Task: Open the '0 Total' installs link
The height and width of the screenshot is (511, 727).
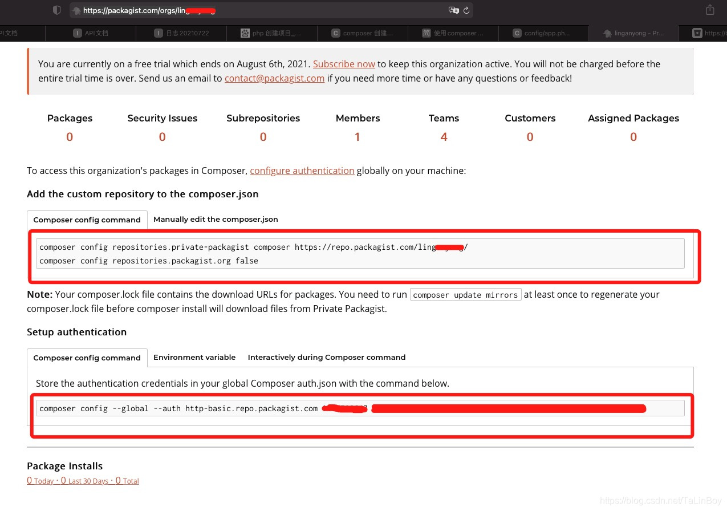Action: coord(127,481)
